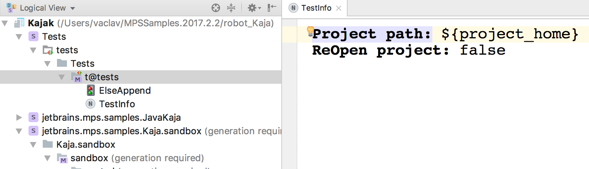
Task: Select the sandbox model in tree
Action: click(89, 158)
